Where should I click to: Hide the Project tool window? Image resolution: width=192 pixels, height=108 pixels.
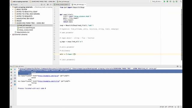click(51, 4)
